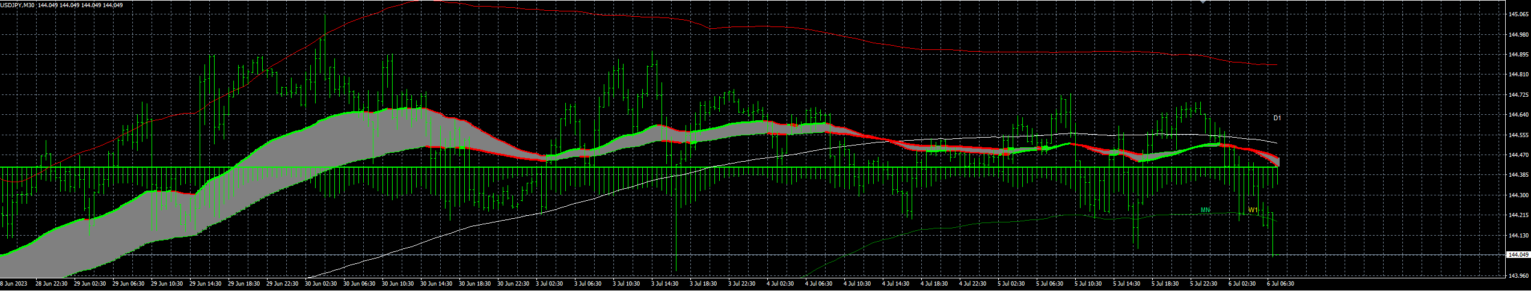Click price scale value 144.895
The width and height of the screenshot is (1531, 291).
pos(1518,55)
